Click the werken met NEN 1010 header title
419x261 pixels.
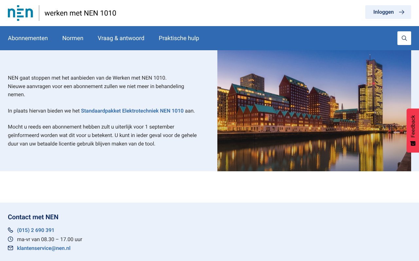[x=80, y=13]
